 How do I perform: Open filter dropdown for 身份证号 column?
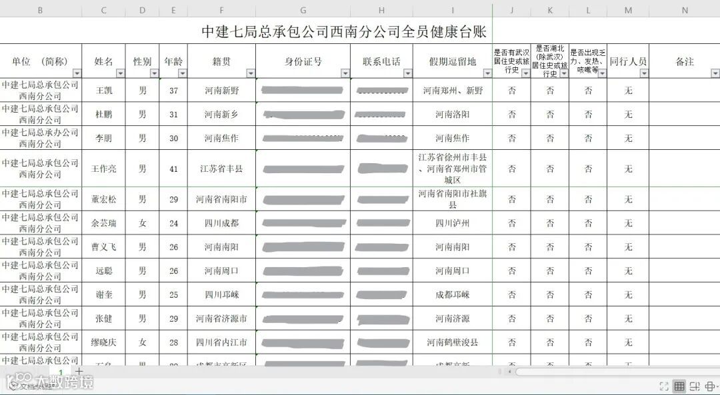point(345,73)
